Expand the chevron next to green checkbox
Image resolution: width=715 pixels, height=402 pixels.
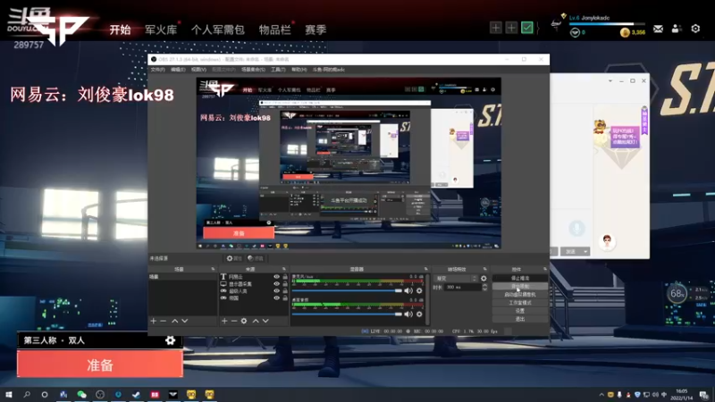(x=538, y=28)
